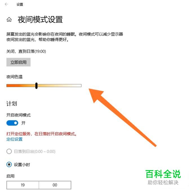This screenshot has height=195, width=195.
Task: Click the warm orange end of the slider
Action: pyautogui.click(x=9, y=86)
